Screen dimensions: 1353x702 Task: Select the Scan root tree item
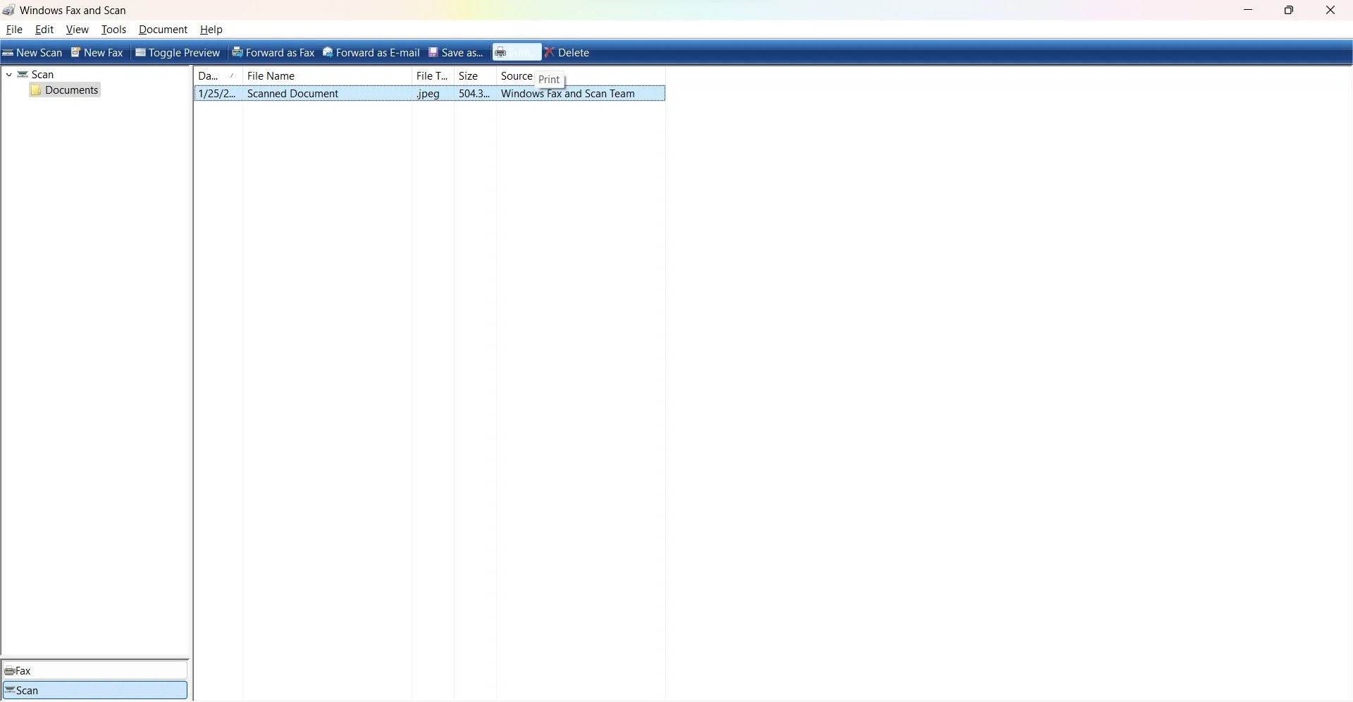tap(37, 75)
